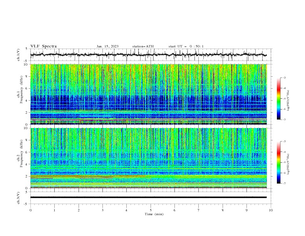Image resolution: width=305 pixels, height=236 pixels.
Task: Click the time axis tick label '0'
Action: coord(30,210)
